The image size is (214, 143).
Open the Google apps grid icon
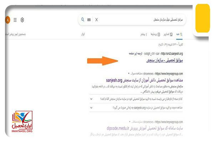click(x=15, y=20)
